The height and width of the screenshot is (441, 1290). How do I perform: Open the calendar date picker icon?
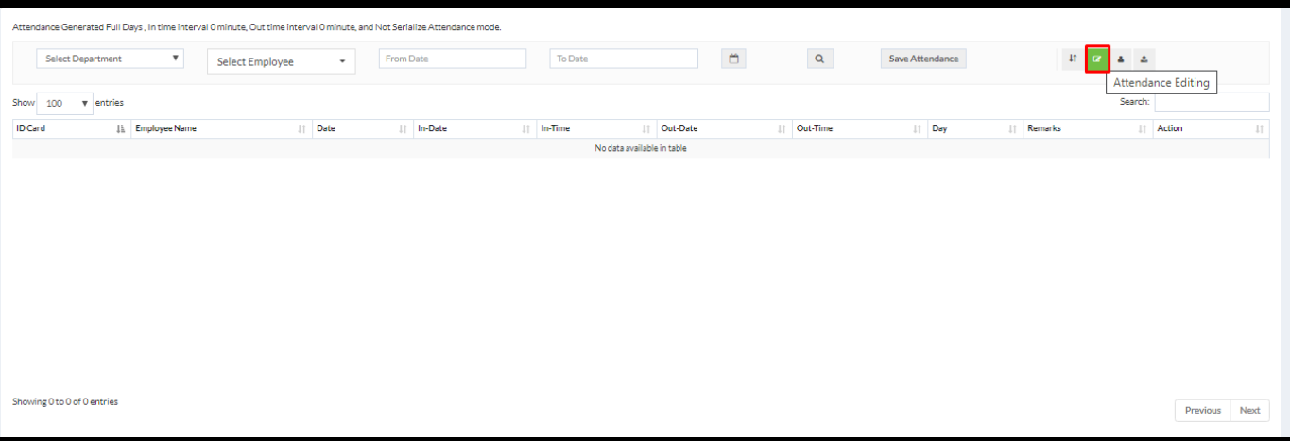pyautogui.click(x=733, y=59)
